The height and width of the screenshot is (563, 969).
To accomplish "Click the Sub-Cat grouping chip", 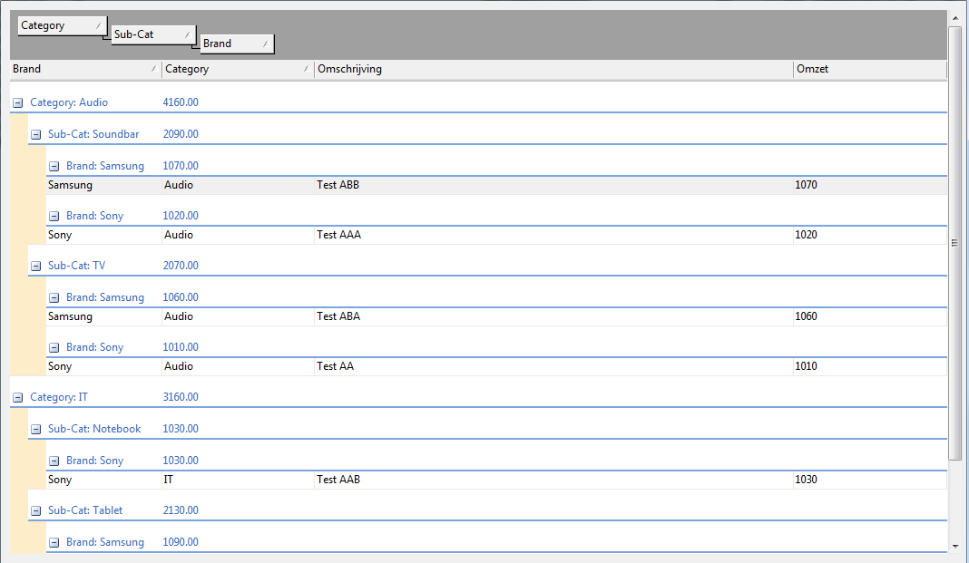I will 152,35.
